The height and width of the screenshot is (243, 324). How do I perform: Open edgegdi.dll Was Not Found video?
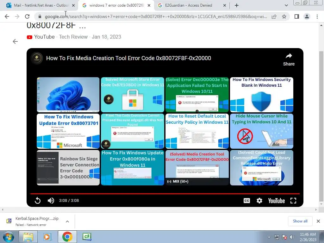point(133,131)
